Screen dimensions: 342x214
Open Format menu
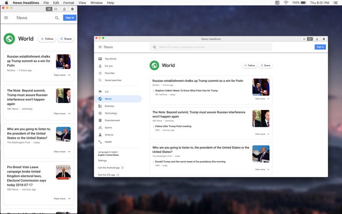click(x=69, y=3)
